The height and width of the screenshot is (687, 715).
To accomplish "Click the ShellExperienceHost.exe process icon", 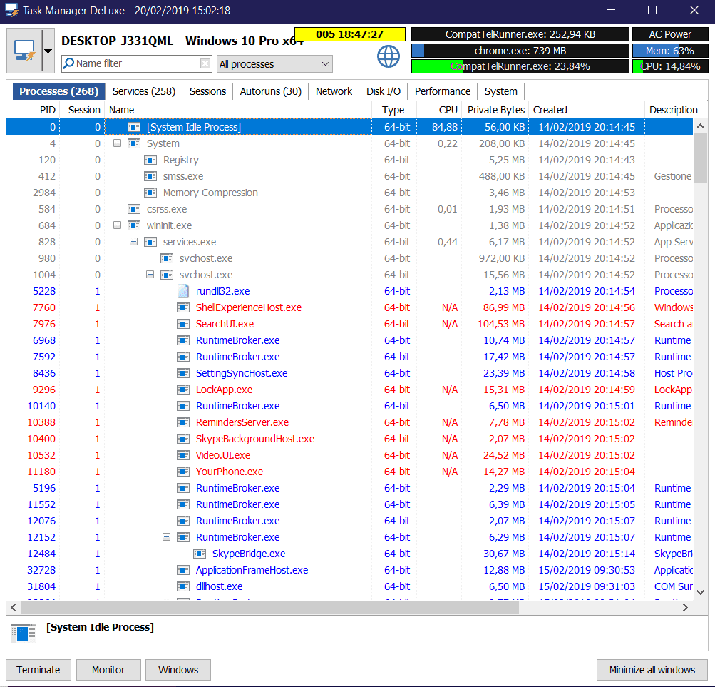I will 183,307.
